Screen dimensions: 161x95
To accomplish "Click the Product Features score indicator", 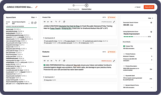I will (124, 54).
